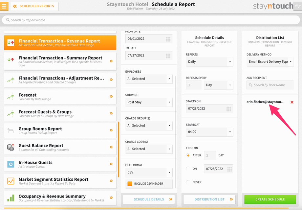Edit the Starts On date 07/28/2022
Screen dimensions: 302x210
click(209, 108)
